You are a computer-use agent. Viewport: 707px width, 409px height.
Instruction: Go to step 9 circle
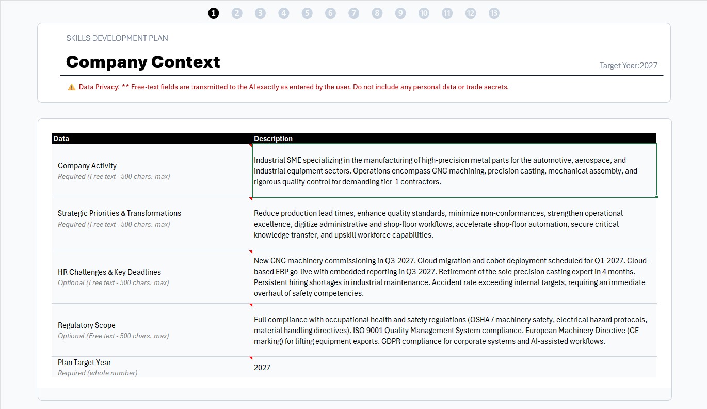click(x=400, y=13)
